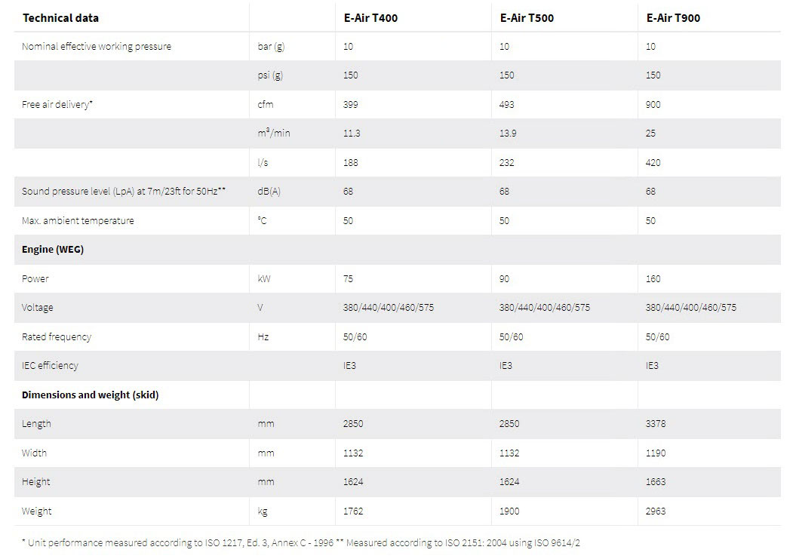796x559 pixels.
Task: Select the E-Air T500 column header
Action: point(527,18)
